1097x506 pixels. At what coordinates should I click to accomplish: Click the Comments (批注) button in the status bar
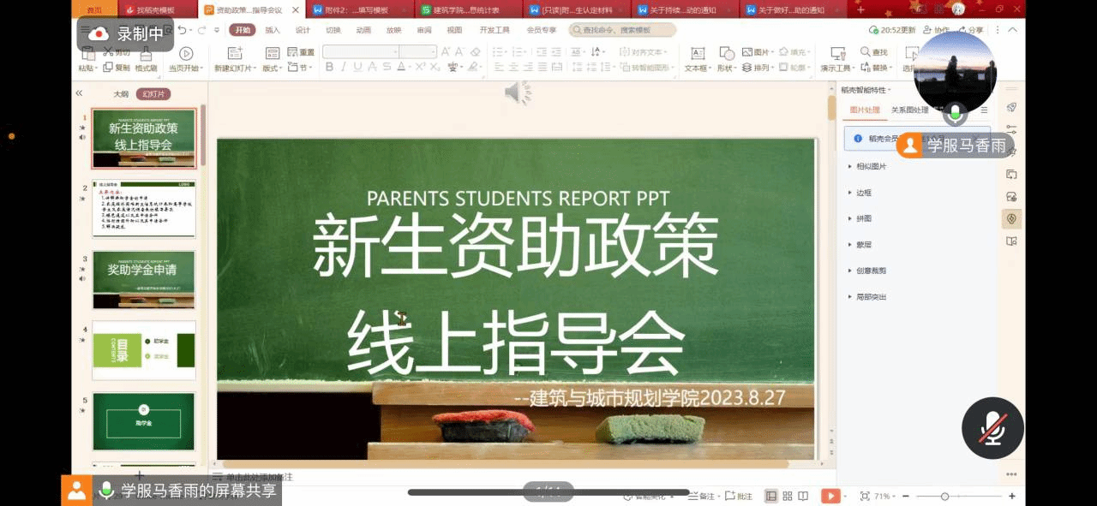click(739, 496)
